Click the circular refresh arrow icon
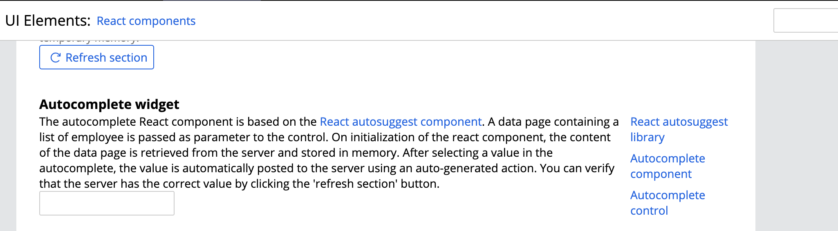838x231 pixels. [55, 58]
